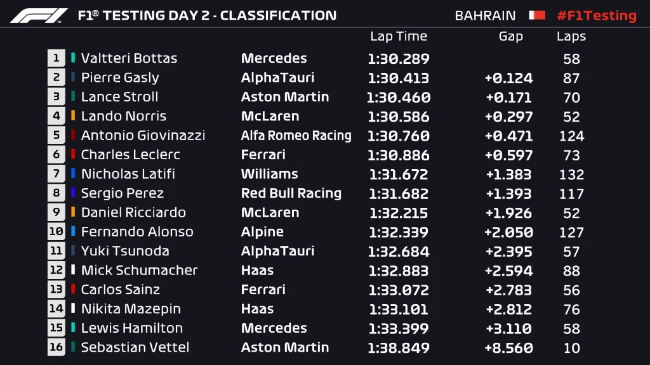650x365 pixels.
Task: Select Pierre Gasly's lap time 1:30.413
Action: pyautogui.click(x=399, y=78)
